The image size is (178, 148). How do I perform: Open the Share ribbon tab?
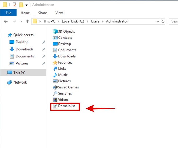(42, 13)
